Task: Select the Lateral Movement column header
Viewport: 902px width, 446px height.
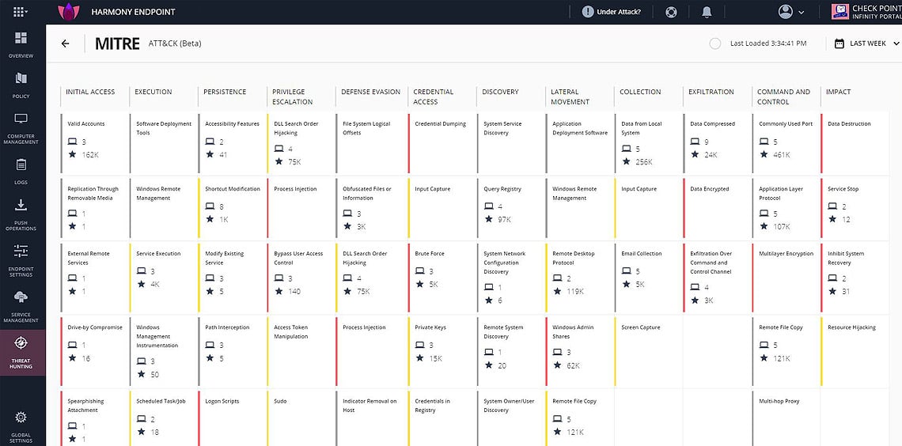Action: click(570, 96)
